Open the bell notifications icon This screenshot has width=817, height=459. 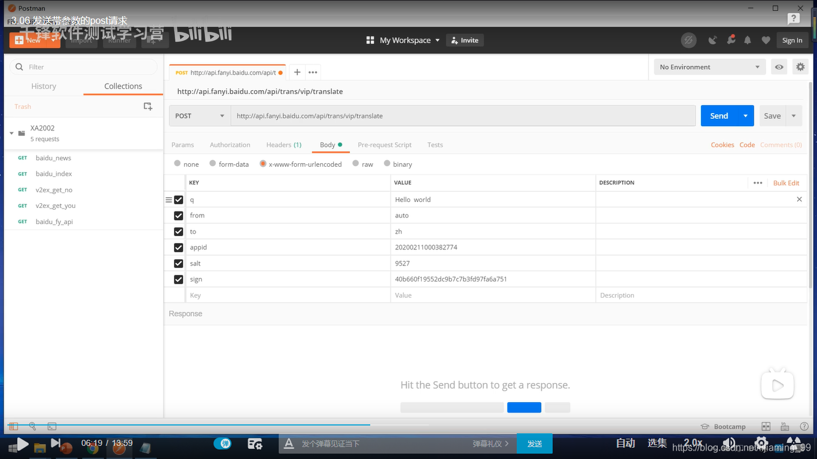click(748, 40)
